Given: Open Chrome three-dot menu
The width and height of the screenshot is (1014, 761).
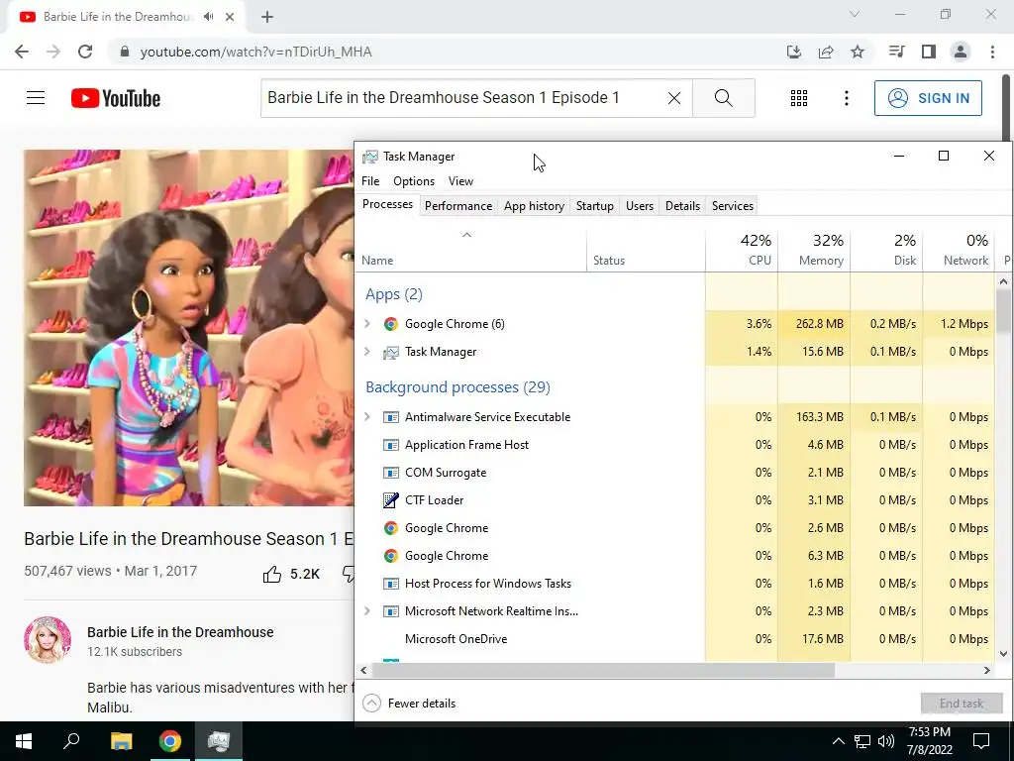Looking at the screenshot, I should click(x=992, y=52).
